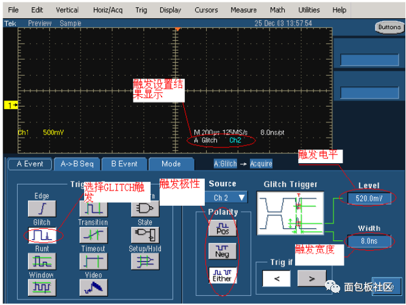Select the logic Pattern trigger gate icon
406x305 pixels.
tap(145, 209)
